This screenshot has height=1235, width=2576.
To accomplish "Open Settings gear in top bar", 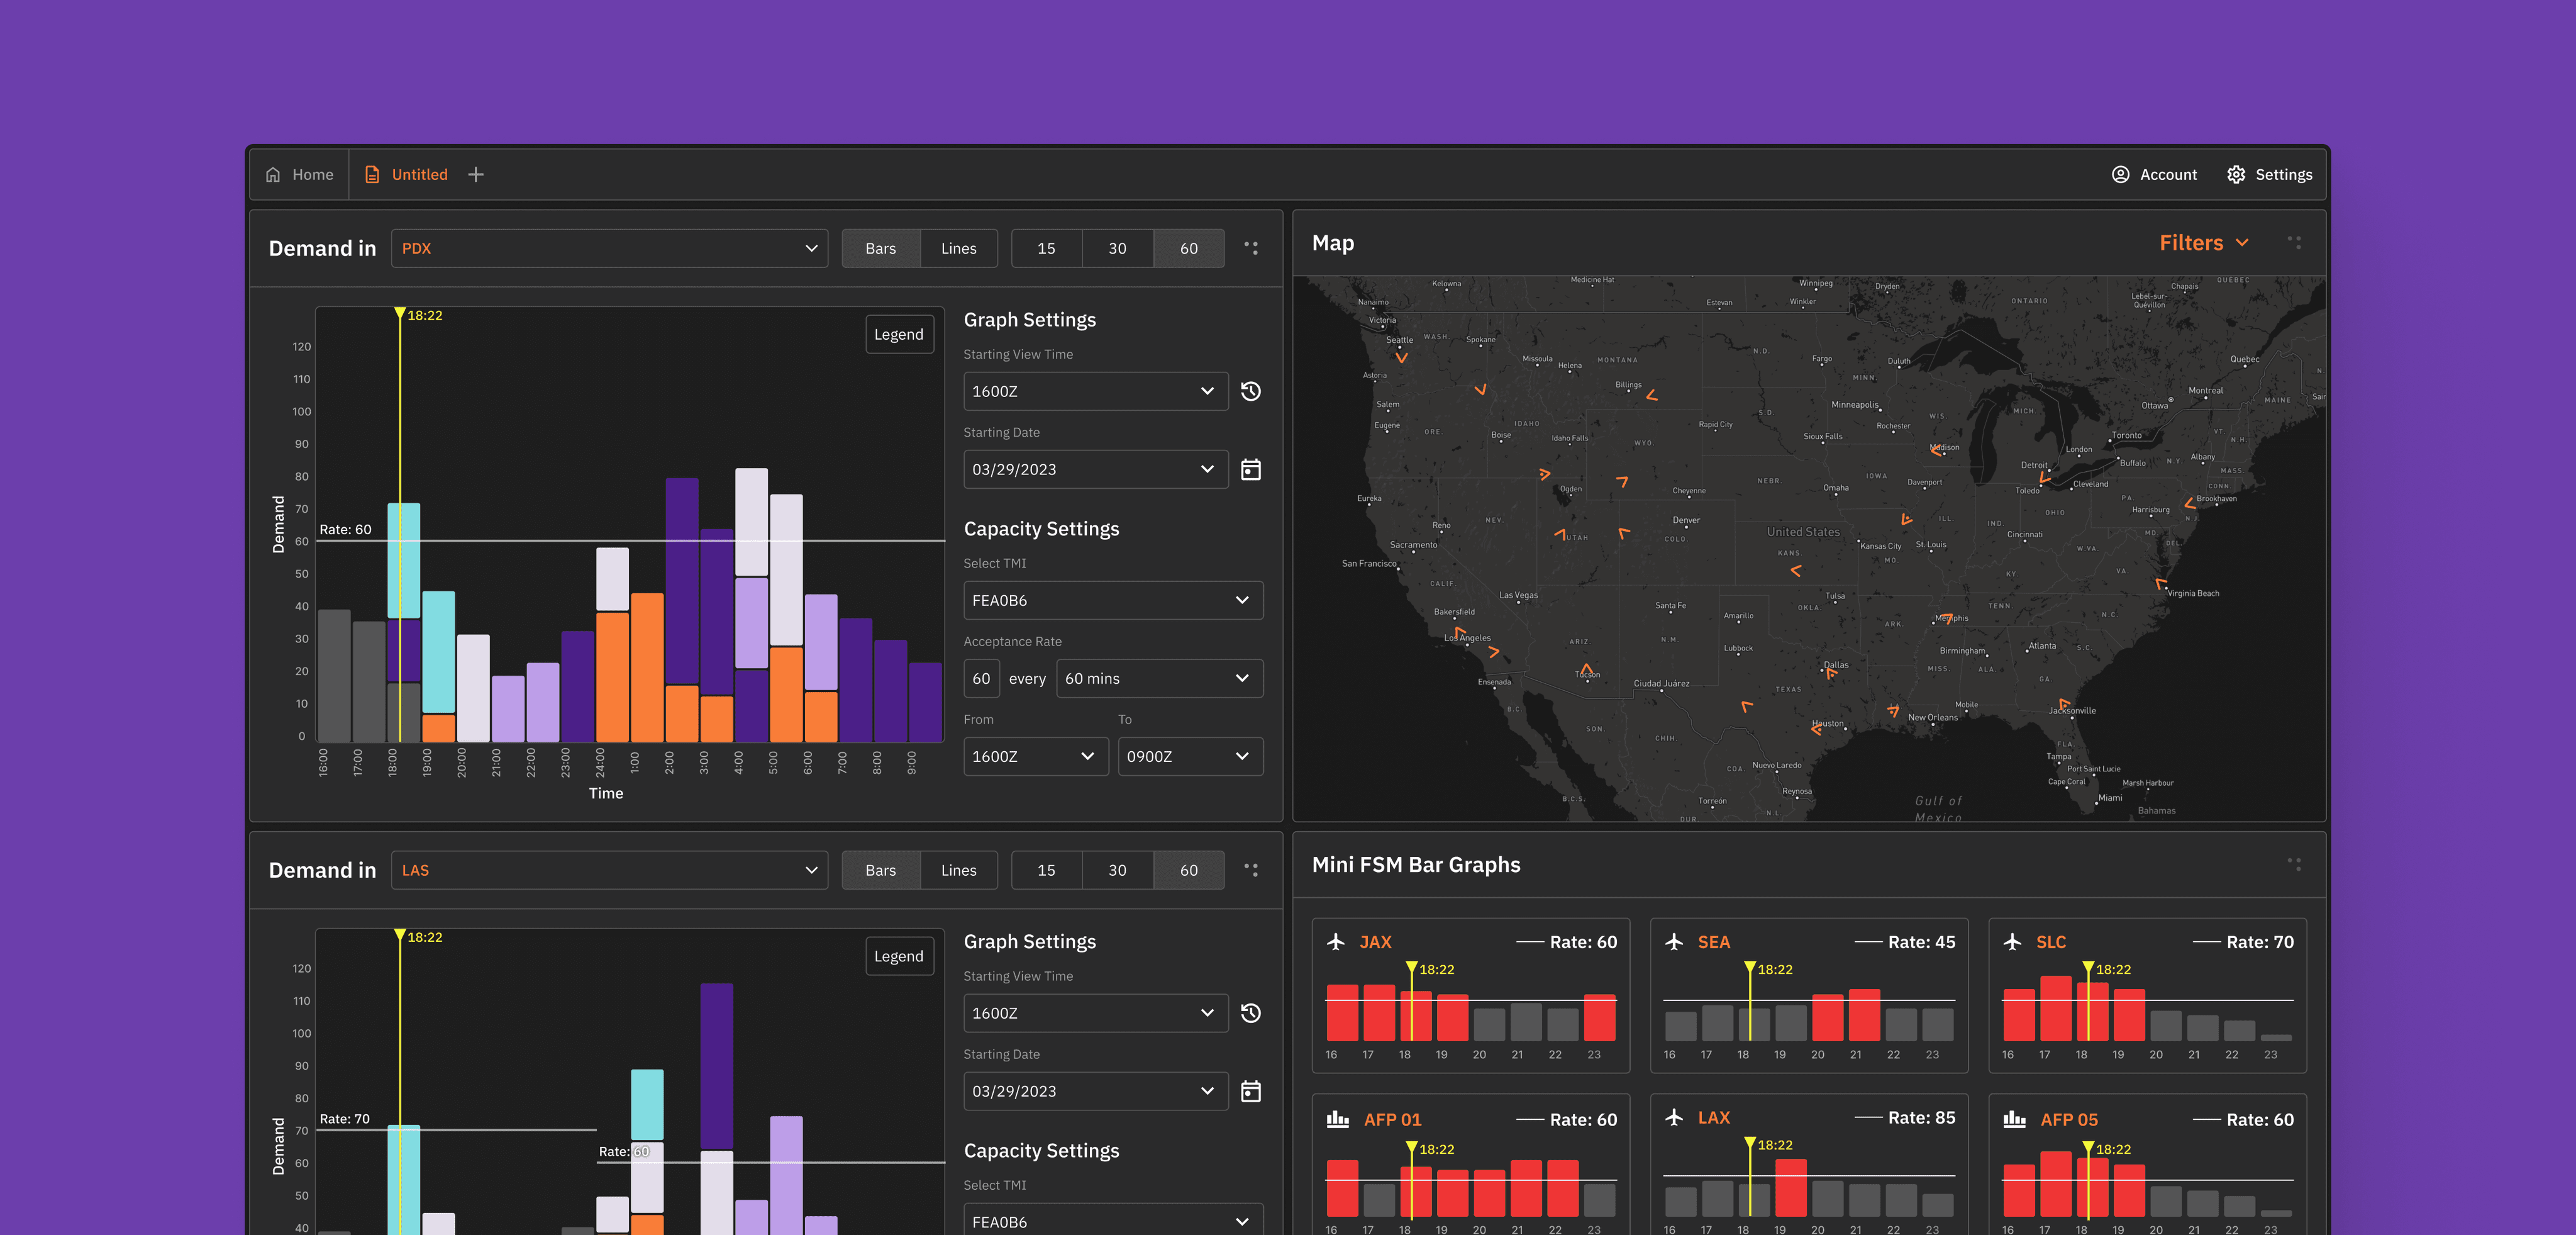I will point(2236,174).
